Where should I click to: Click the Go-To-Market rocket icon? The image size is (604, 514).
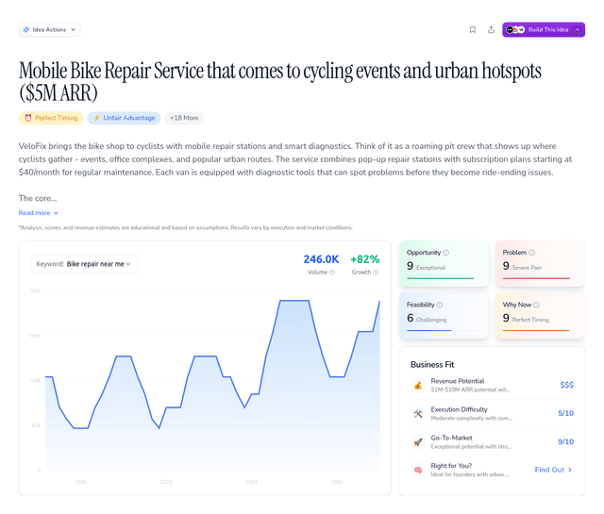(x=417, y=441)
